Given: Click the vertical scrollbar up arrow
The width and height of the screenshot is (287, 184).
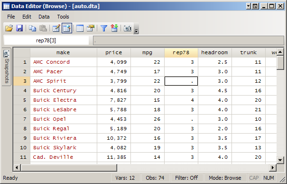Looking at the screenshot, I should click(280, 52).
